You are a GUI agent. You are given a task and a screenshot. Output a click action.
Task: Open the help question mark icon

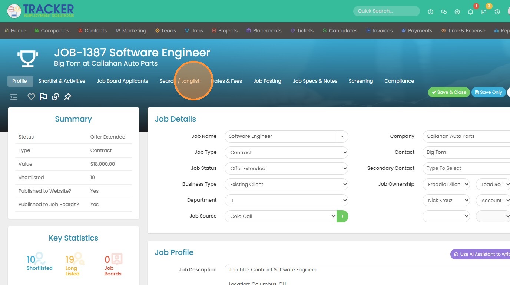430,12
